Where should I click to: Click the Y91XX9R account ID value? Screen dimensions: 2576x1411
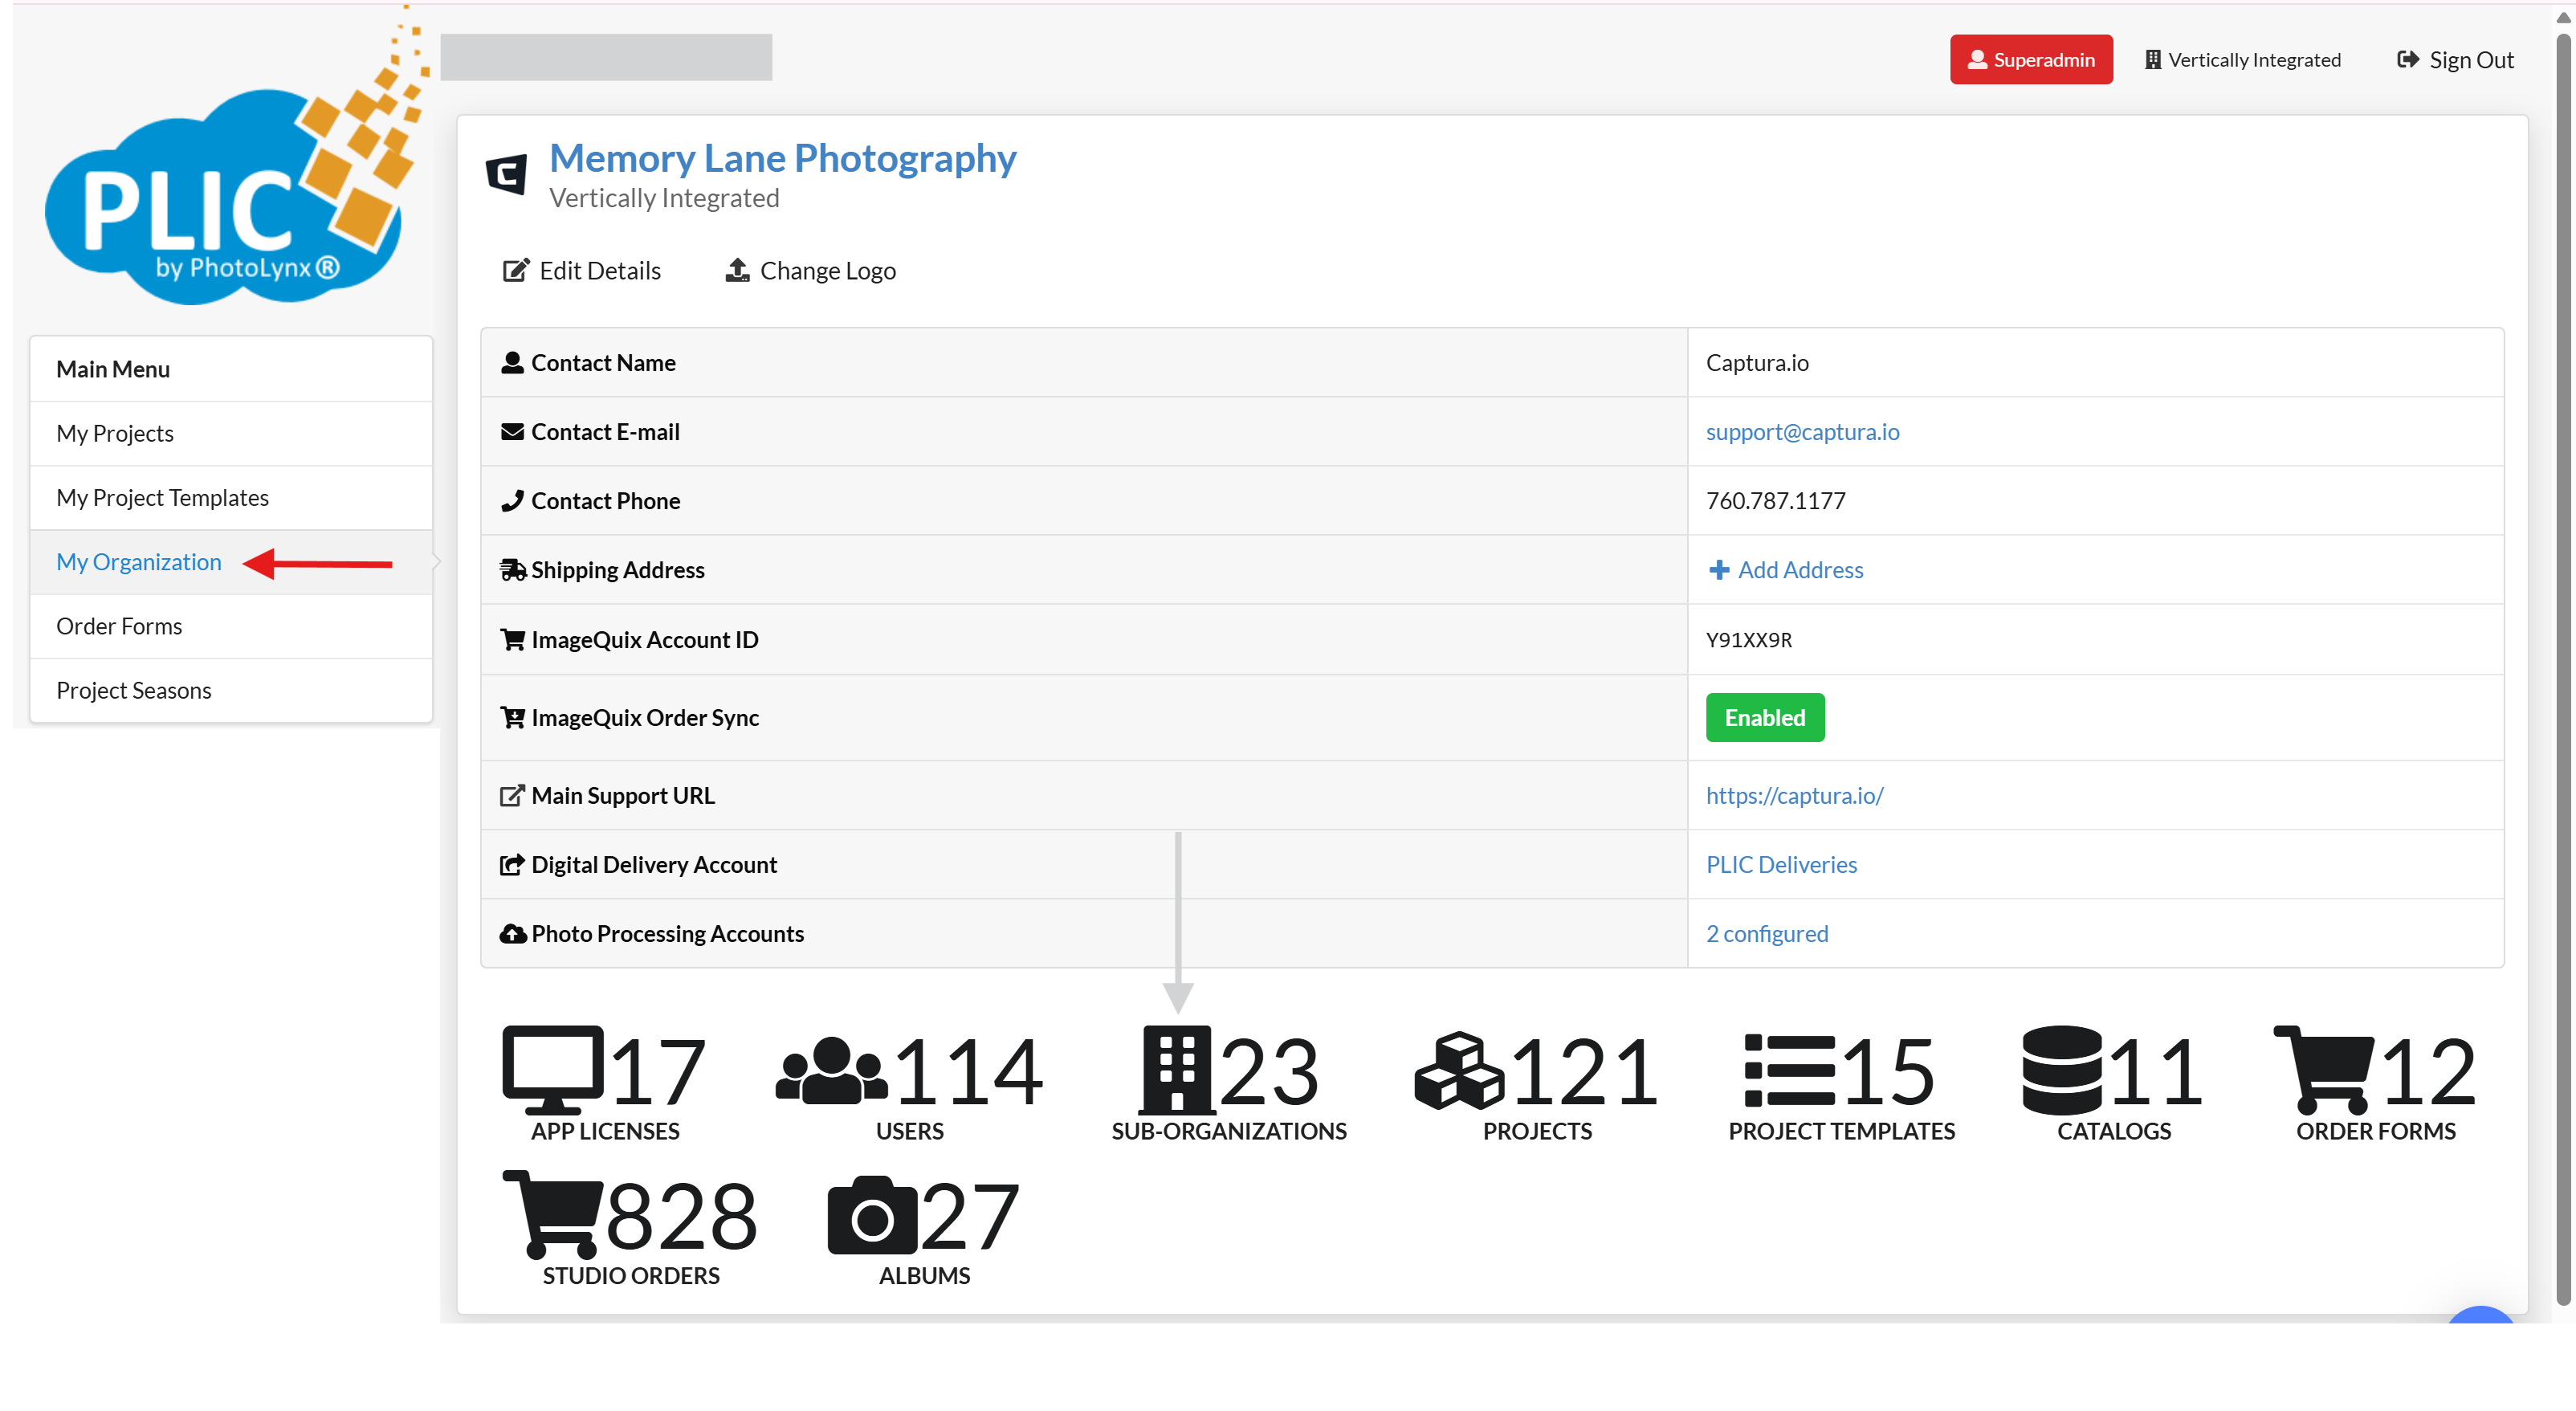pyautogui.click(x=1749, y=640)
